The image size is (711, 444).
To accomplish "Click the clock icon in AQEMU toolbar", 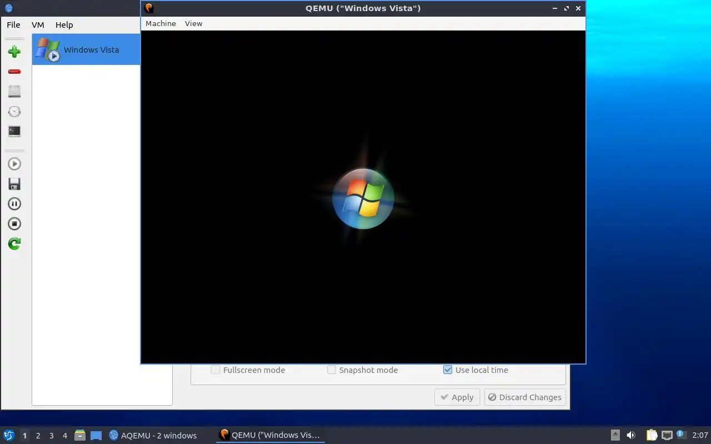I will 14,112.
